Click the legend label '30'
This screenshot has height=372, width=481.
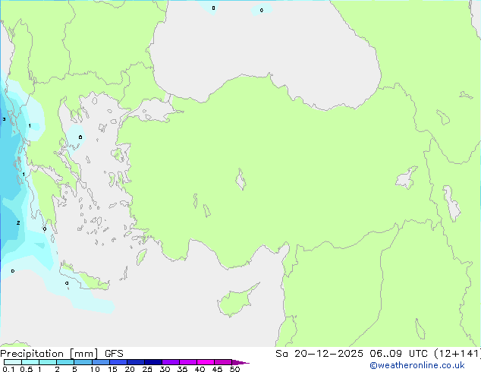pyautogui.click(x=165, y=369)
